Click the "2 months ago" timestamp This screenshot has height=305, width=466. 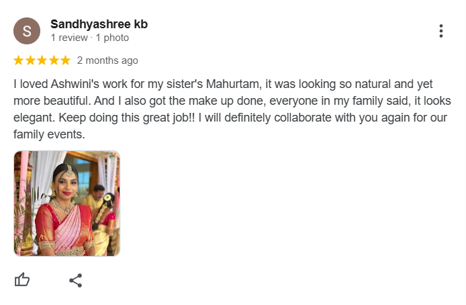pos(107,60)
